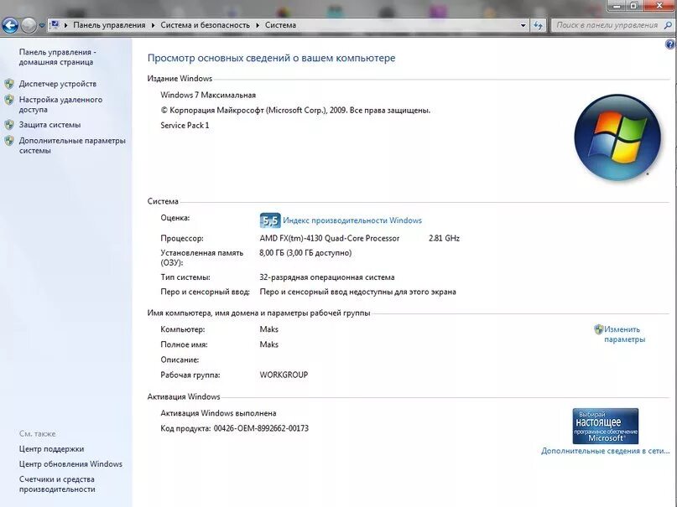Open Дополнительные параметры системы
This screenshot has height=507, width=677.
72,145
